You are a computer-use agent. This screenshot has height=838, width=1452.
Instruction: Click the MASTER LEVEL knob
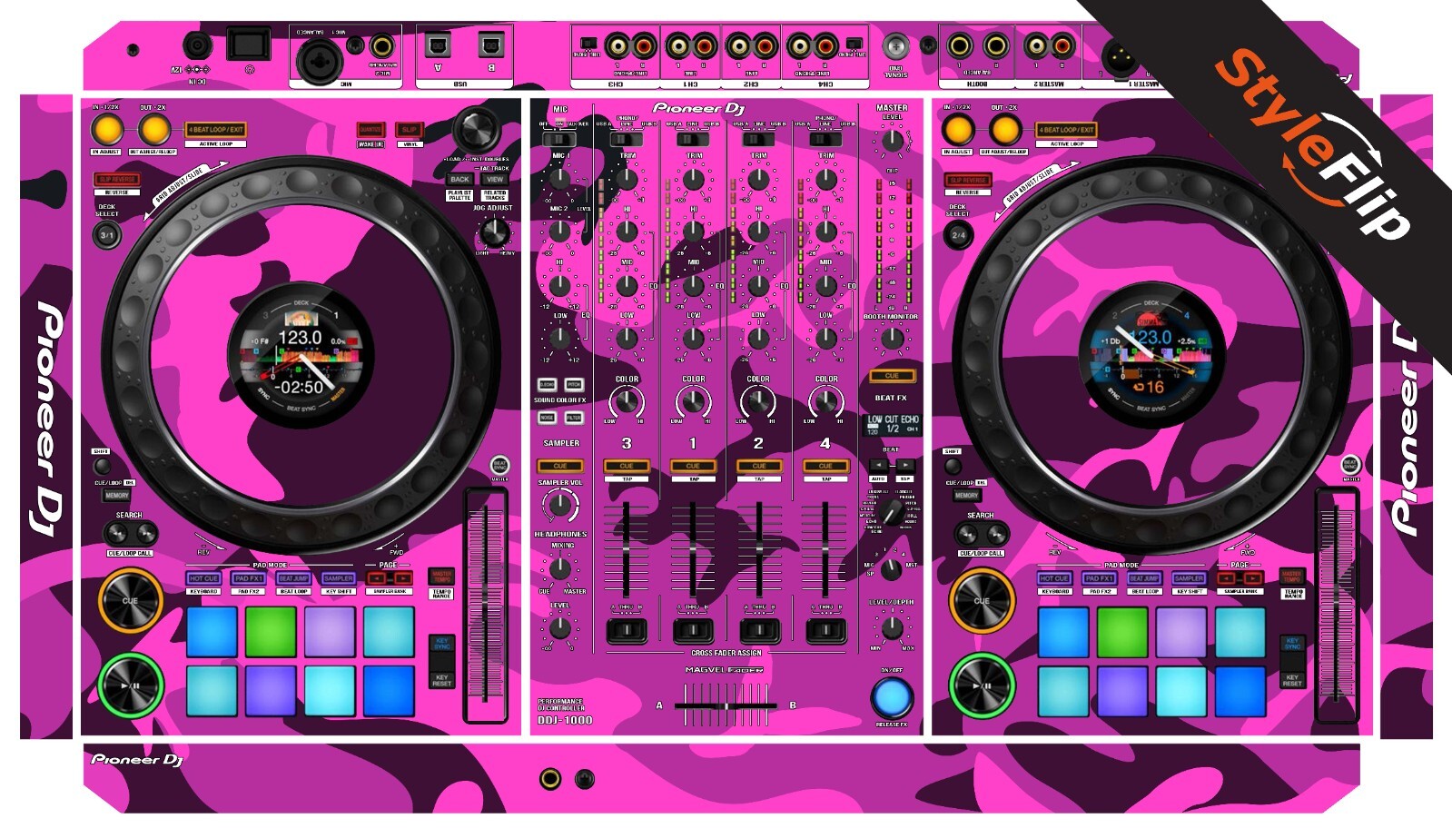[892, 142]
